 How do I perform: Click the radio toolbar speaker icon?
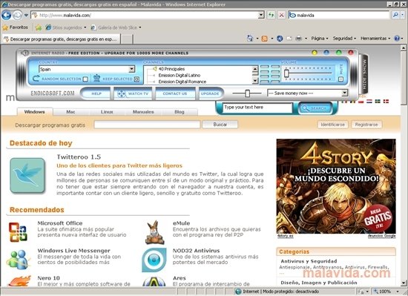coord(24,53)
